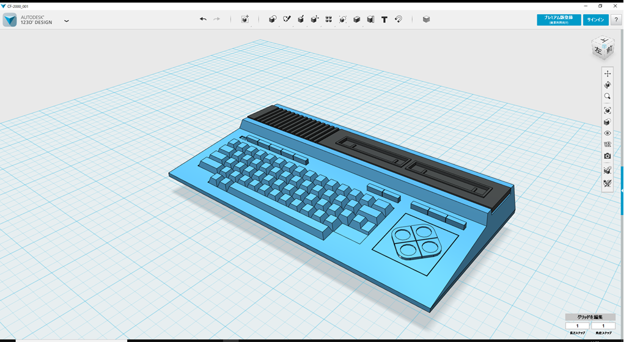Viewport: 626px width, 342px height.
Task: Open the Primitives tool in toolbar
Action: tap(273, 20)
